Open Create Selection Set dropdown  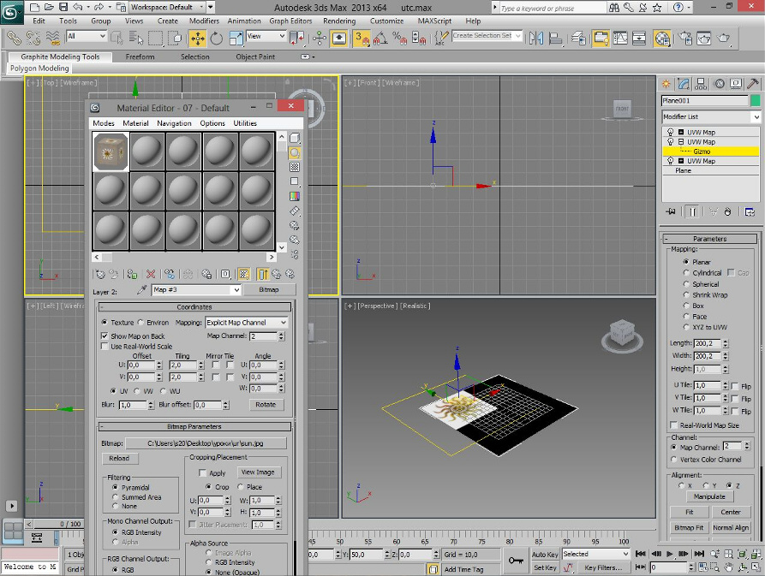pyautogui.click(x=487, y=36)
